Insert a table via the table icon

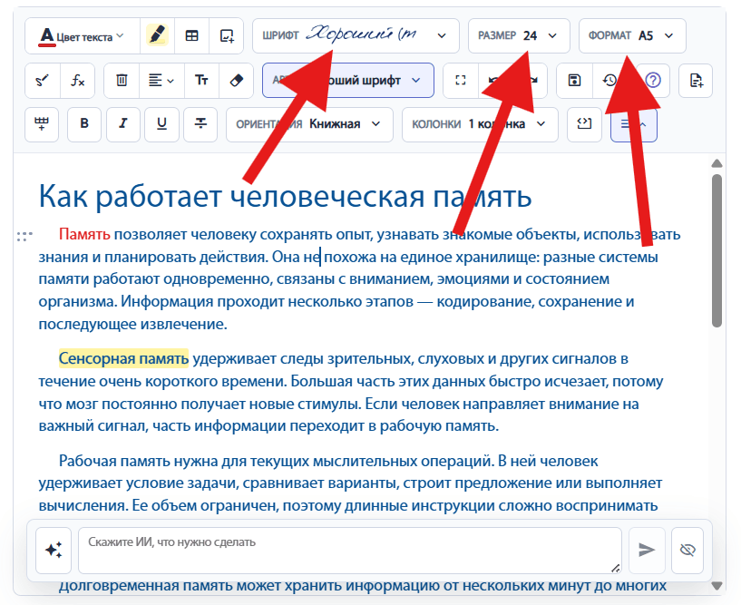tap(192, 36)
